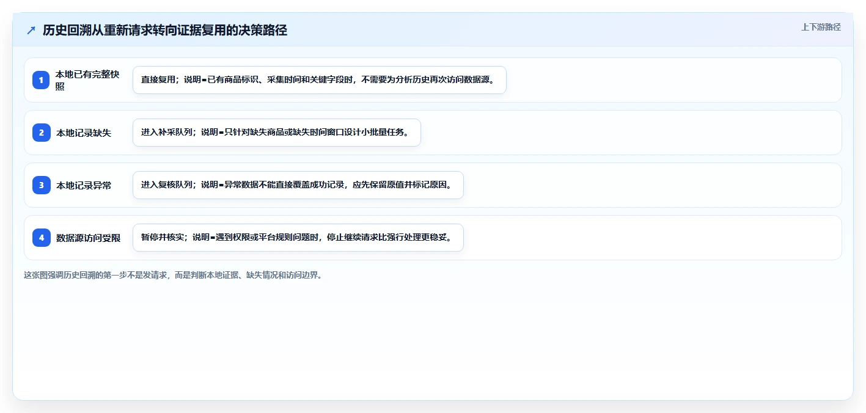866x413 pixels.
Task: Click the description box starting with 直接复用
Action: pyautogui.click(x=320, y=80)
